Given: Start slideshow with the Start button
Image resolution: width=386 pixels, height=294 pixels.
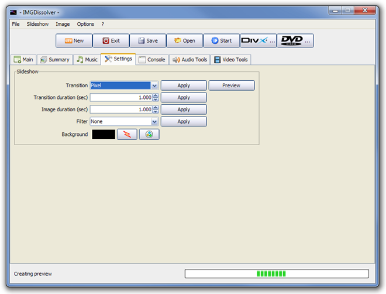Looking at the screenshot, I should tap(222, 40).
